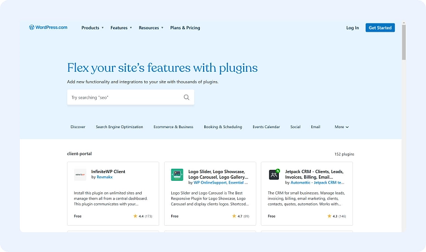Click the Log In link

point(352,28)
